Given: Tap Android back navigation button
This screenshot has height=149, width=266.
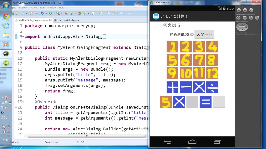Looking at the screenshot, I should click(167, 142).
